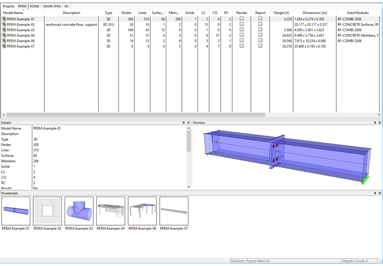The height and width of the screenshot is (266, 383).
Task: Click Details panel scroll down arrow
Action: tap(188, 187)
